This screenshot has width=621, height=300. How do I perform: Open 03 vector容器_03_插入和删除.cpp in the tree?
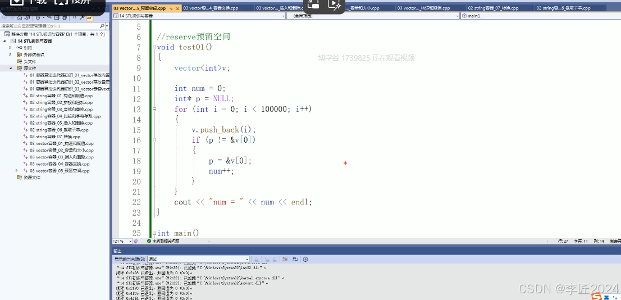coord(61,157)
